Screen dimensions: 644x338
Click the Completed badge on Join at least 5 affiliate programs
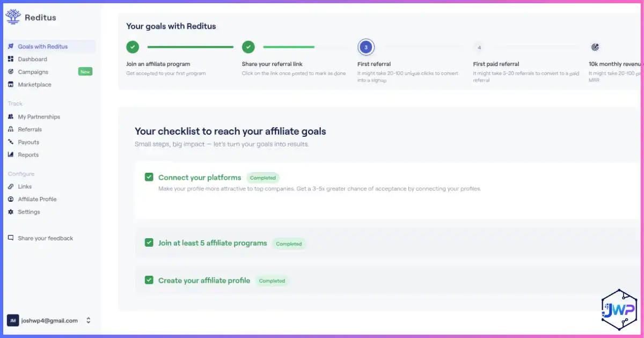coord(289,244)
